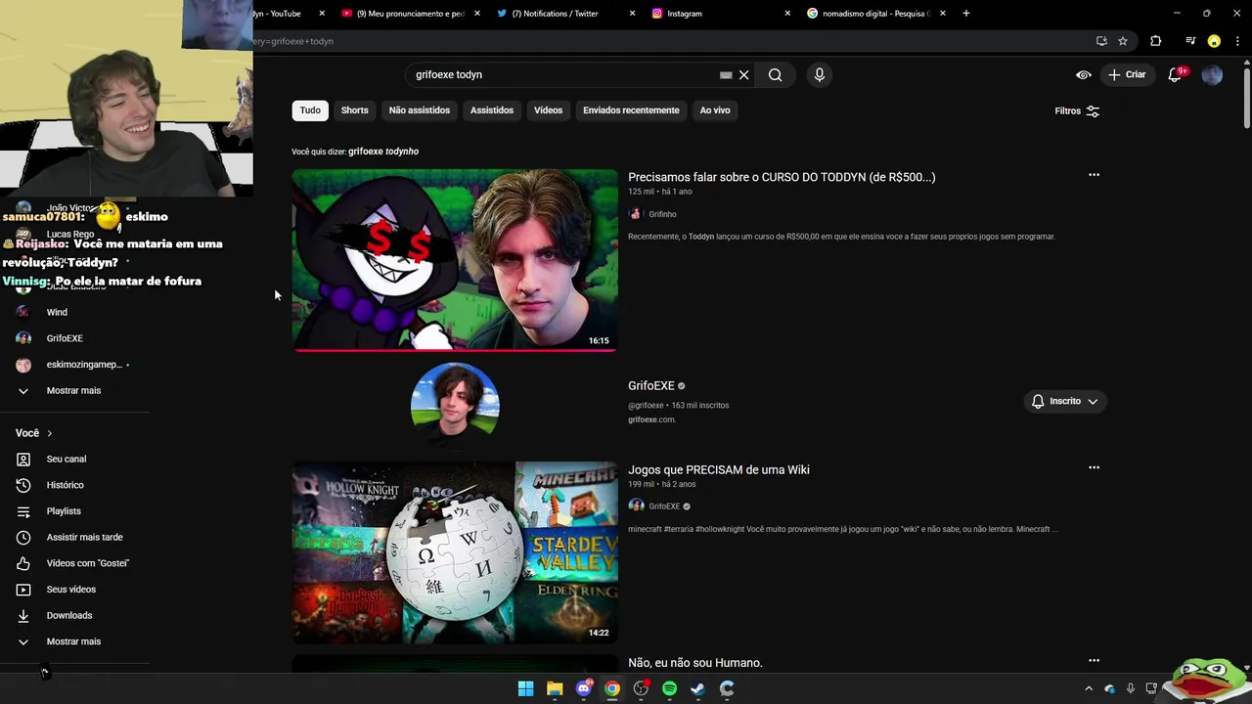Open Steam from the taskbar
This screenshot has height=704, width=1252.
tap(697, 688)
